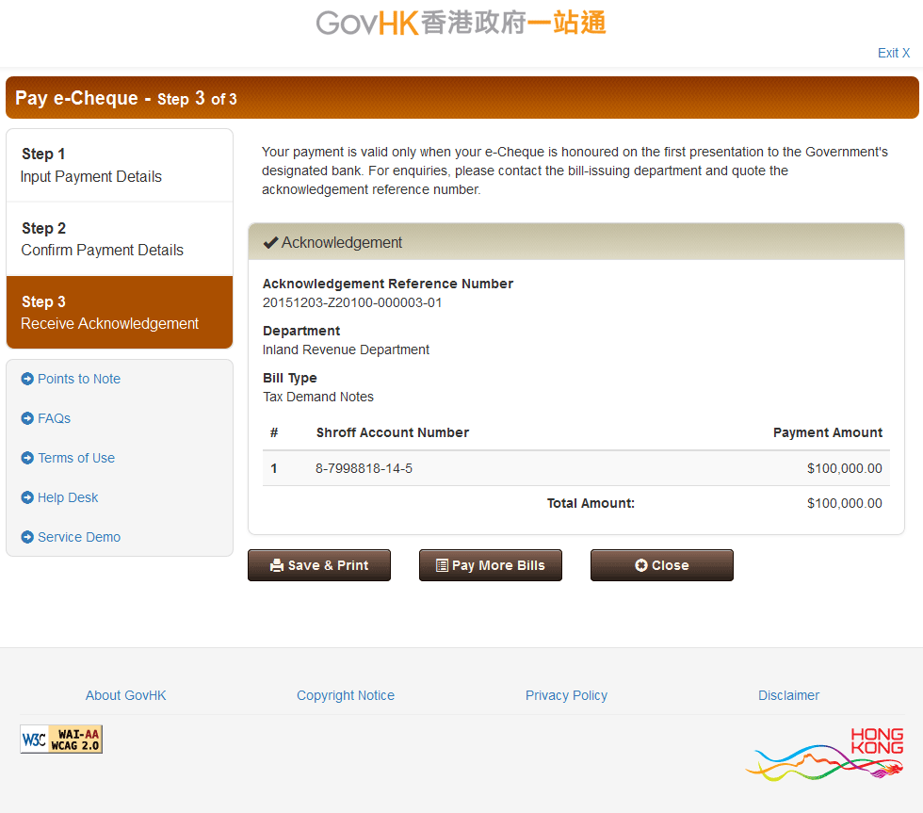Viewport: 923px width, 813px height.
Task: Click the Bill Type field label
Action: point(290,378)
